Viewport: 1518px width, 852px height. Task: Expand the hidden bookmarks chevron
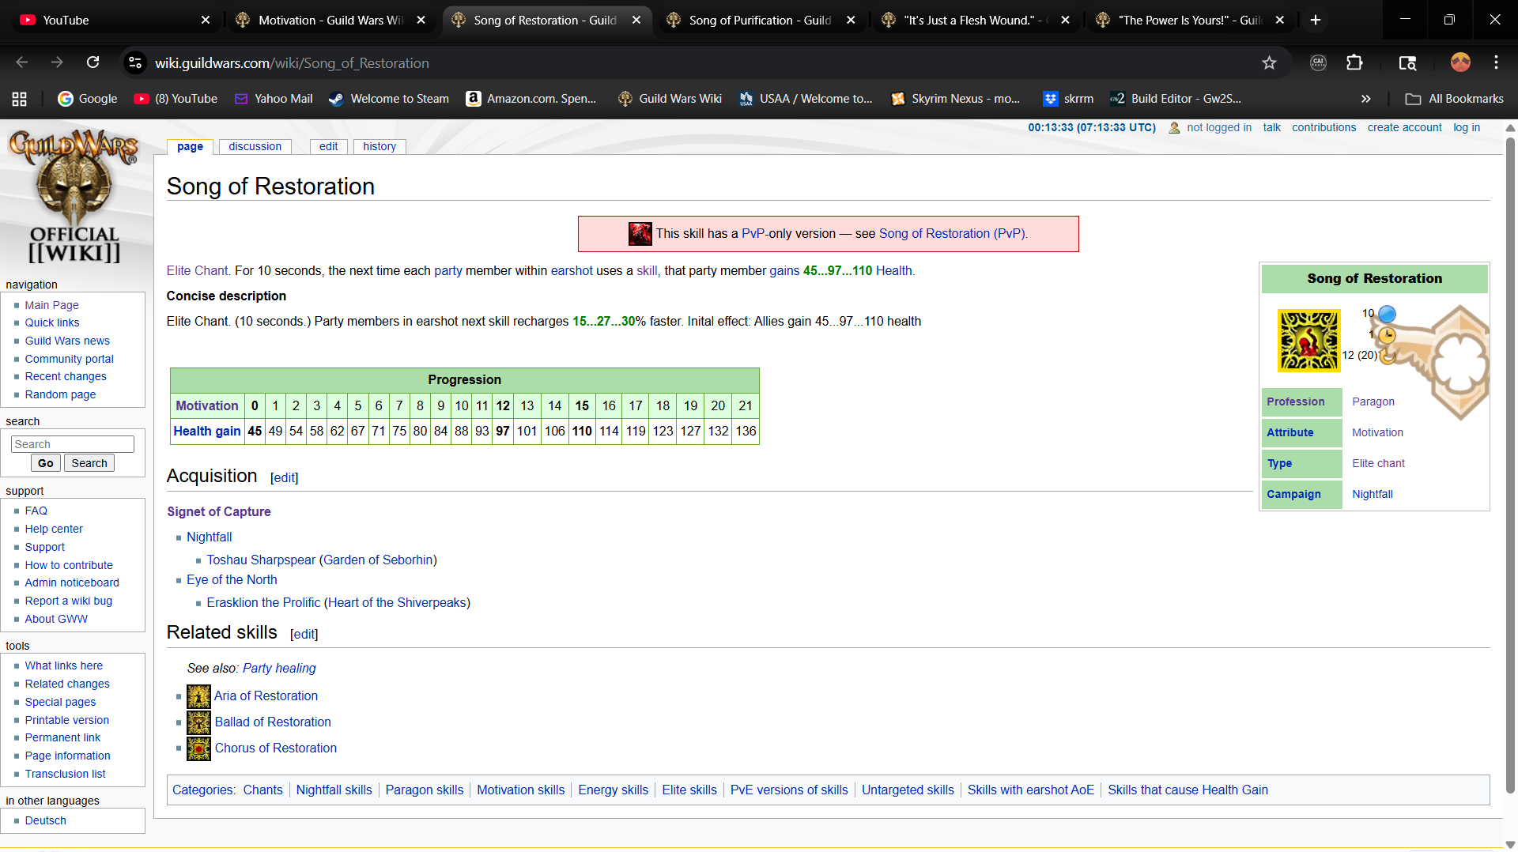(1365, 99)
